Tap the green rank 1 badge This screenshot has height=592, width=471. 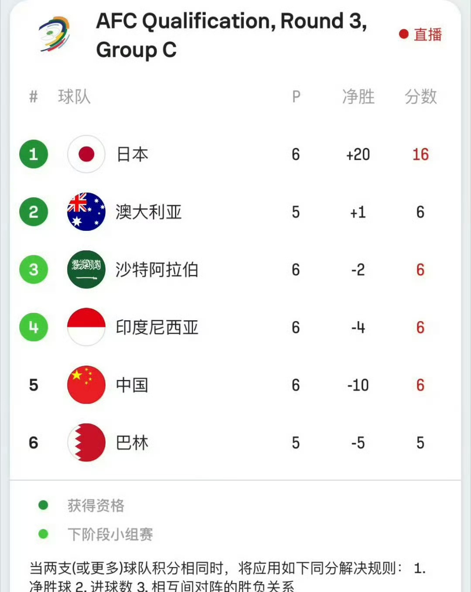(x=34, y=154)
